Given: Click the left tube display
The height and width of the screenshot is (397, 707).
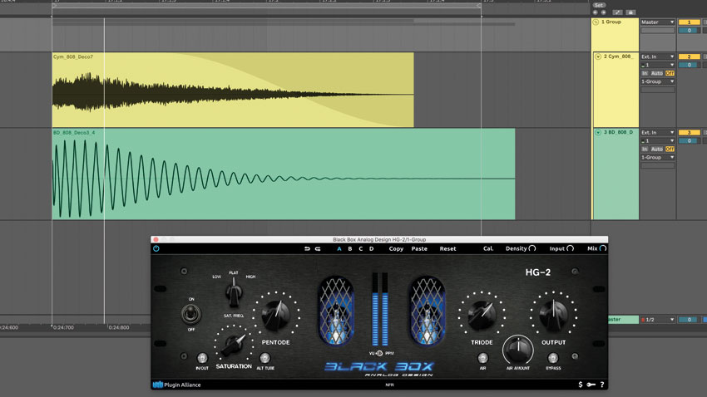Looking at the screenshot, I should tap(336, 311).
